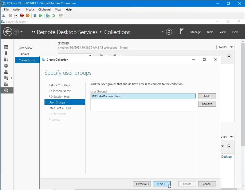Open the TASKS dropdown in the Collections pane
Viewport: 245px width, 190px height.
pos(225,47)
